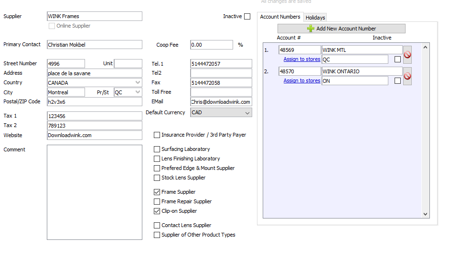Edit the ON province field of account 2

pyautogui.click(x=355, y=80)
